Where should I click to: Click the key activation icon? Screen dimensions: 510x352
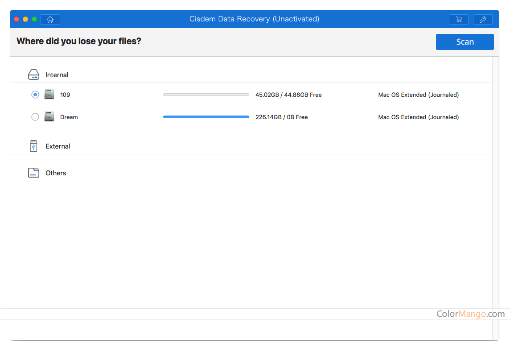[482, 19]
